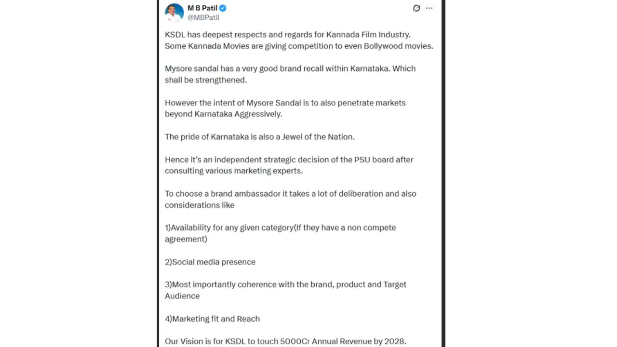The image size is (617, 347).
Task: Click point 3 about coherence with brand
Action: (x=285, y=285)
